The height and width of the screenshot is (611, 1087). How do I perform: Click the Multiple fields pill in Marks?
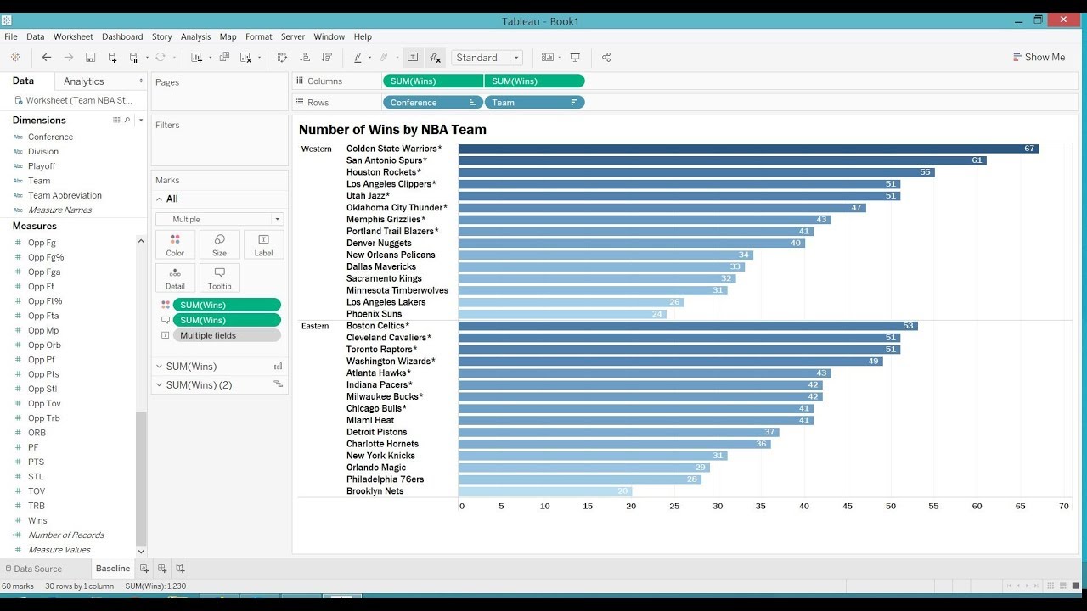point(227,335)
